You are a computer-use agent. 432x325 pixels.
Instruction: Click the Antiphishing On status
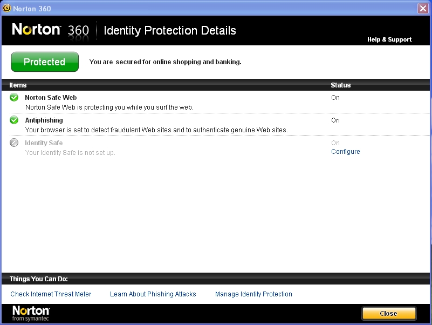335,120
